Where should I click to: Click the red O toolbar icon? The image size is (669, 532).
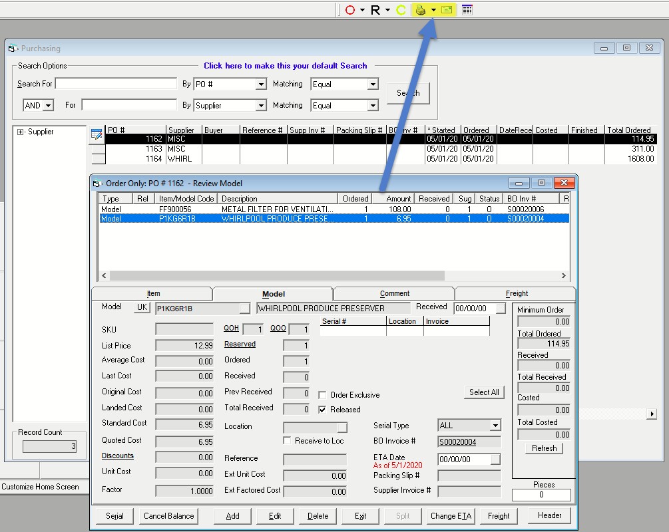[x=350, y=10]
